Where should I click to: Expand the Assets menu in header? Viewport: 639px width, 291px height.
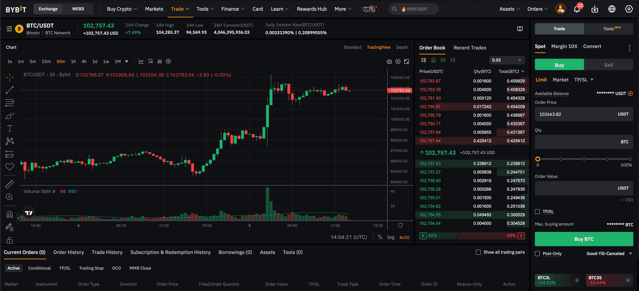[510, 9]
